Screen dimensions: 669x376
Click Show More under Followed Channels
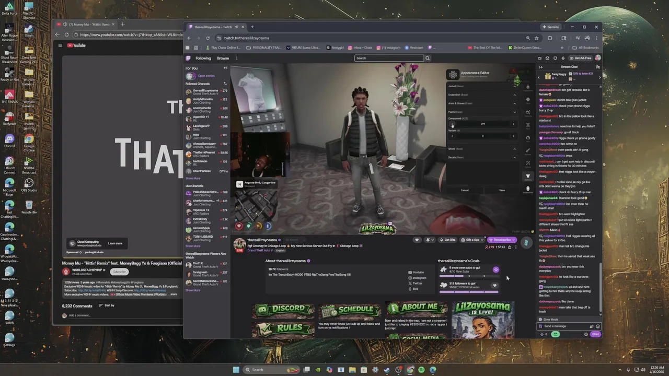tap(193, 178)
